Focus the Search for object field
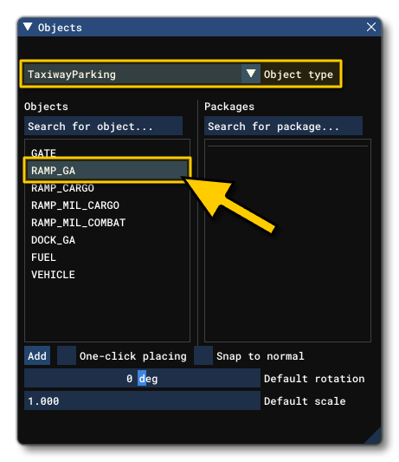 point(103,126)
